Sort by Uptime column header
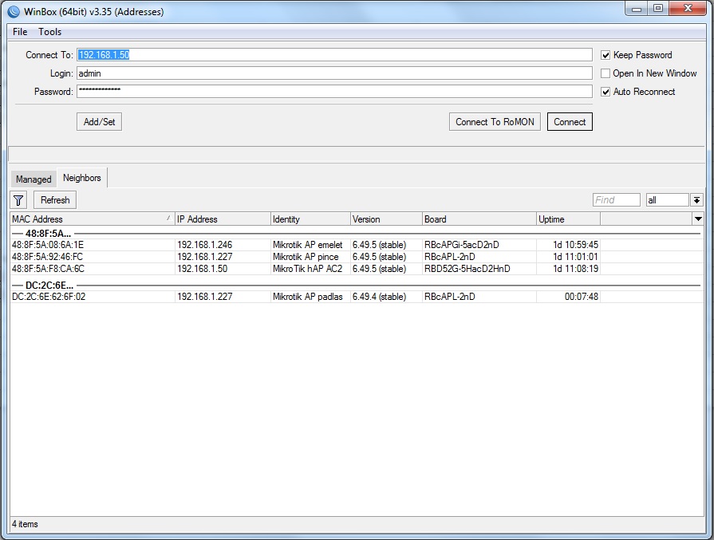Image resolution: width=714 pixels, height=540 pixels. tap(568, 219)
